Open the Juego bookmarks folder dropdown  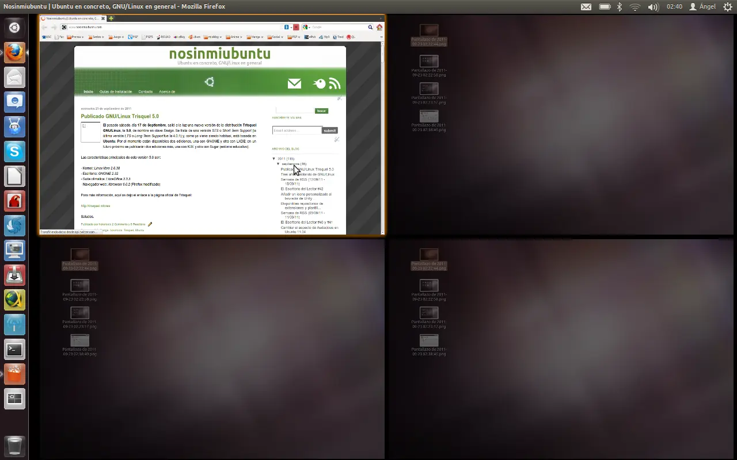(x=117, y=37)
